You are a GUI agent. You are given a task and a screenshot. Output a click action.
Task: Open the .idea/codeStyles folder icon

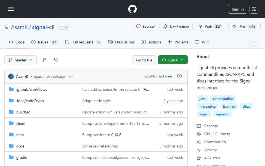coord(11,100)
